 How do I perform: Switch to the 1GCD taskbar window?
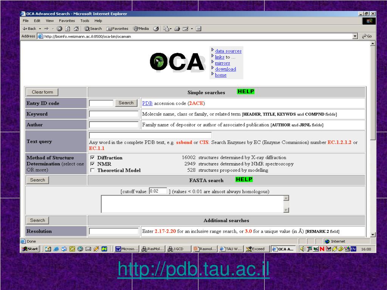(x=178, y=249)
